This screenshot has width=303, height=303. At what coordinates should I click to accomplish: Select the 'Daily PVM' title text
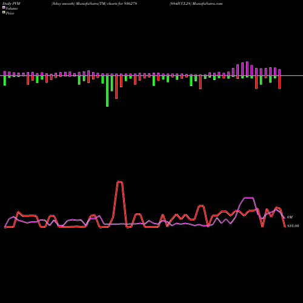pyautogui.click(x=12, y=4)
